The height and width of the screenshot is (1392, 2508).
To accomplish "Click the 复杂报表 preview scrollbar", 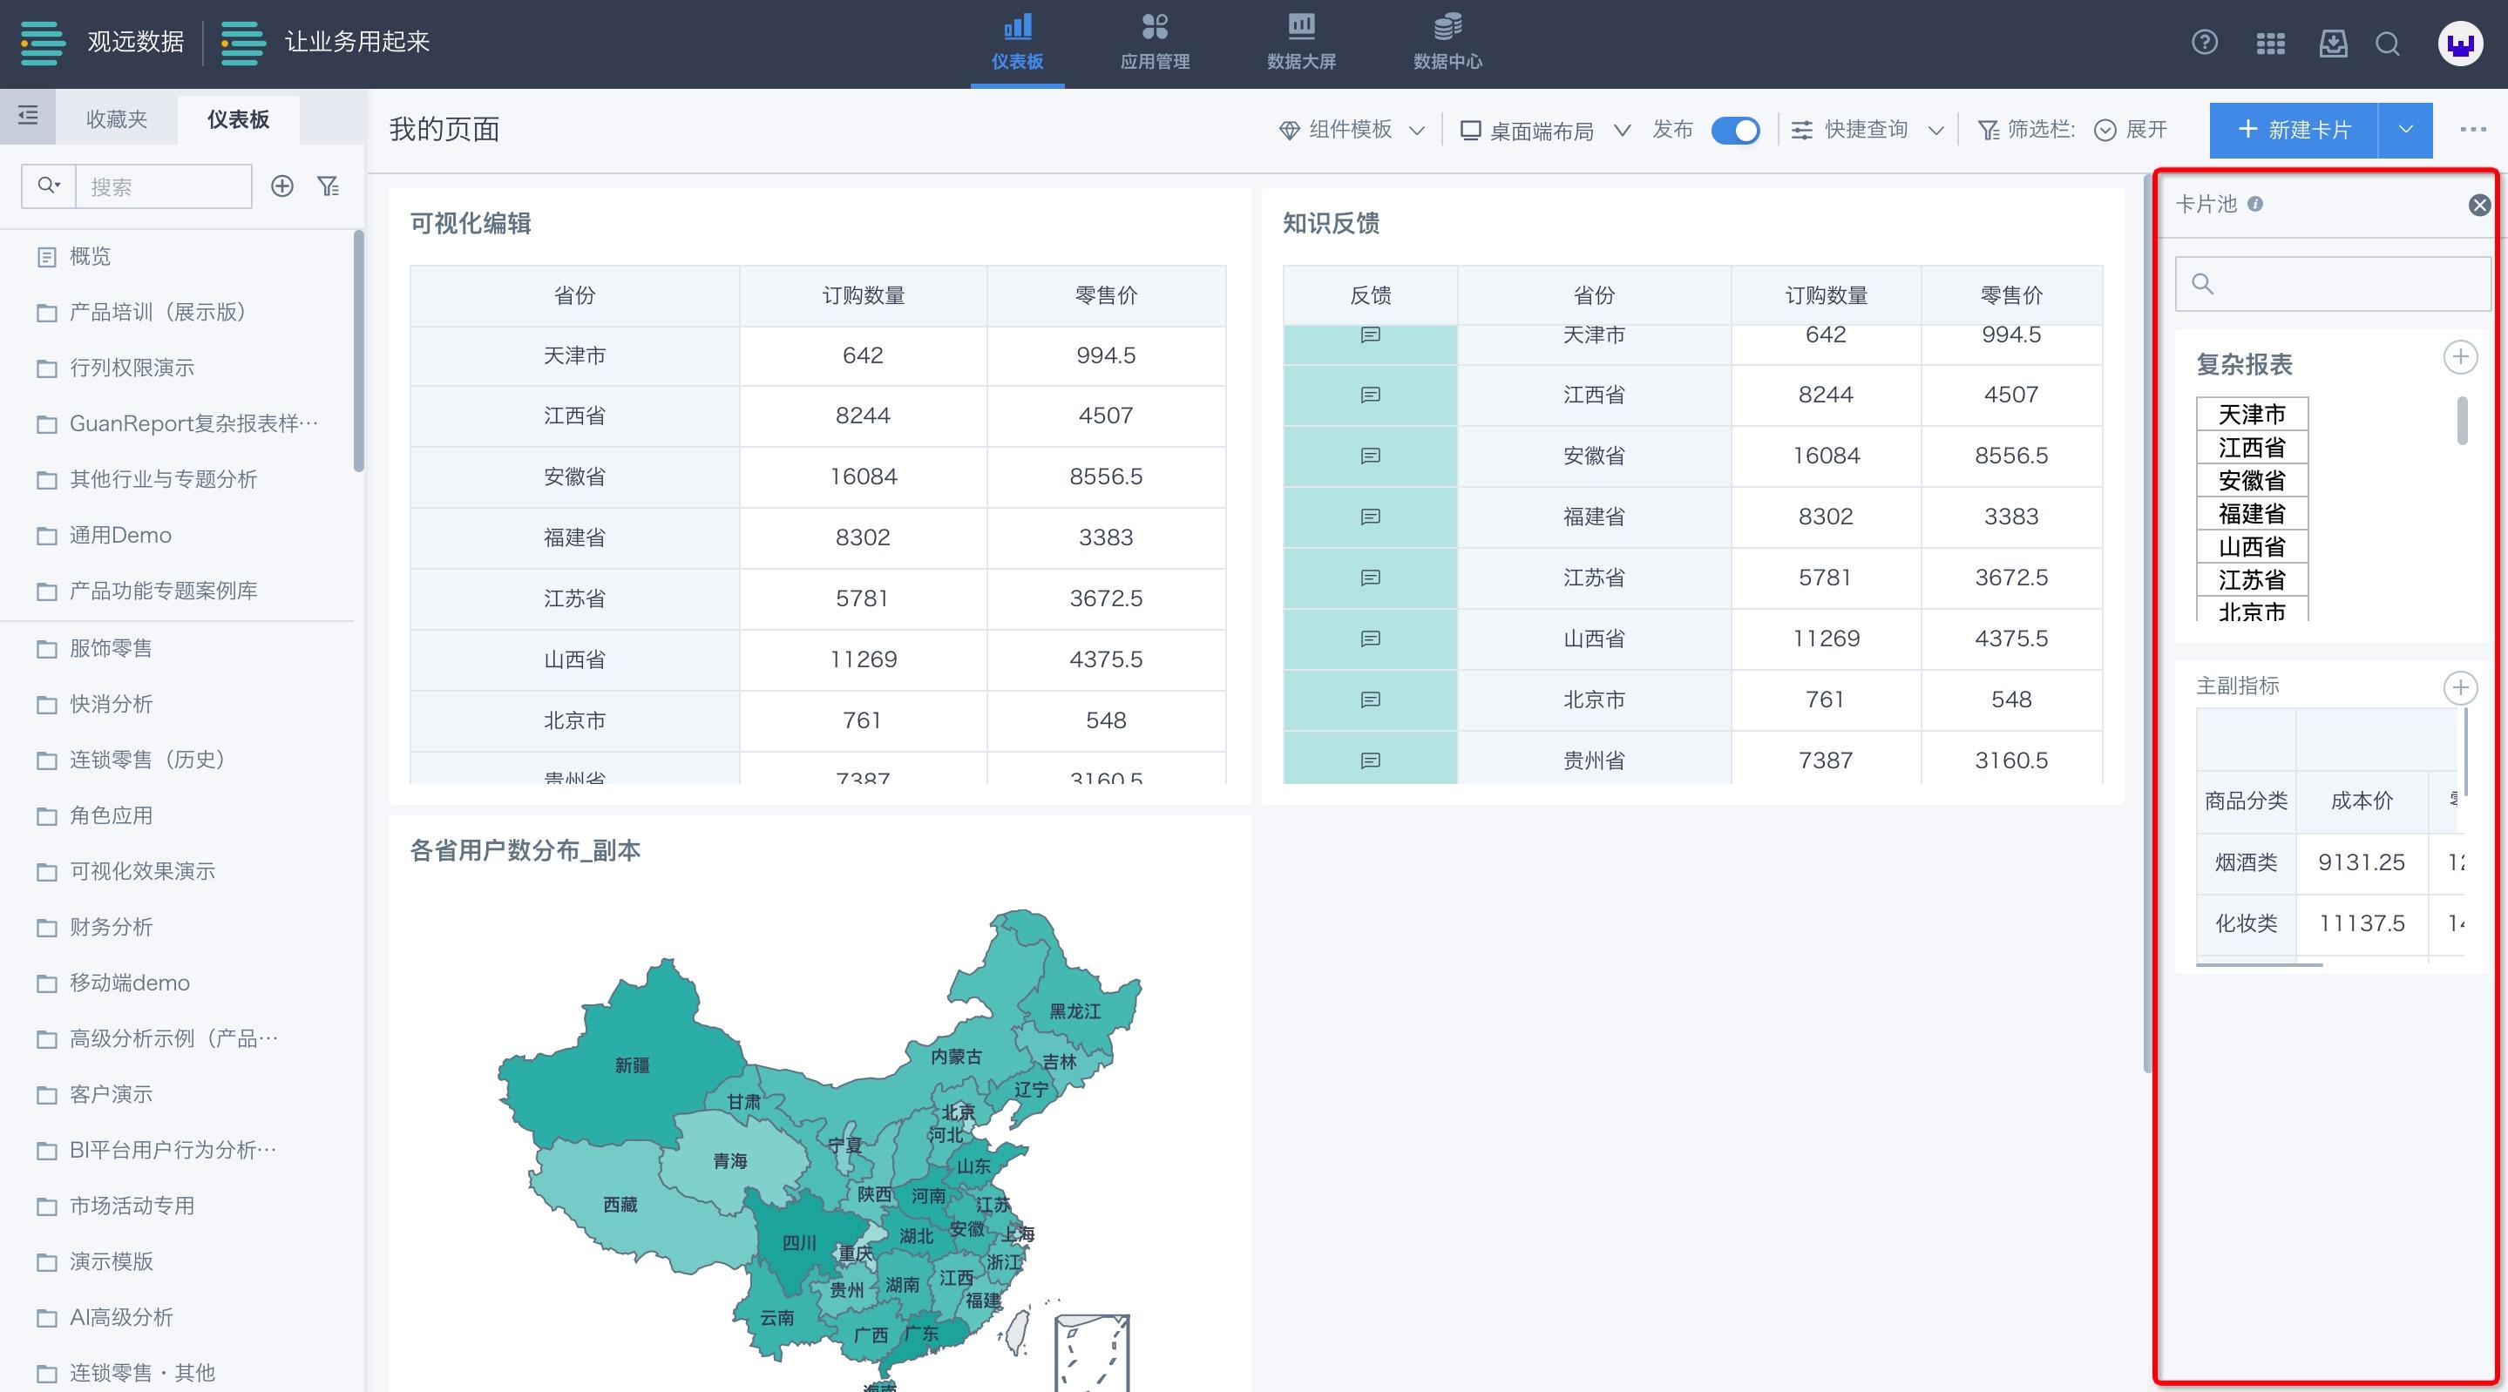I will pyautogui.click(x=2462, y=420).
